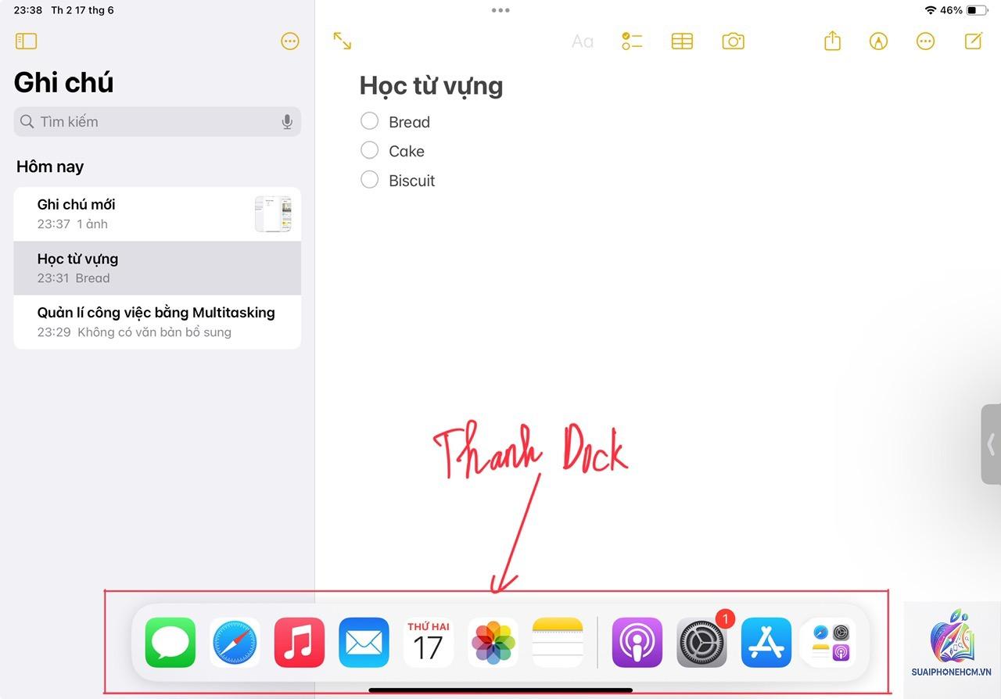Image resolution: width=1001 pixels, height=699 pixels.
Task: Check off the Cake item
Action: tap(369, 150)
